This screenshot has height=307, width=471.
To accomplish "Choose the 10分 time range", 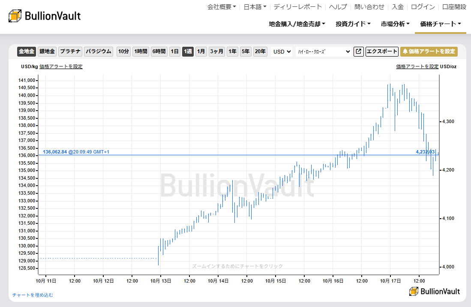I will (x=123, y=51).
